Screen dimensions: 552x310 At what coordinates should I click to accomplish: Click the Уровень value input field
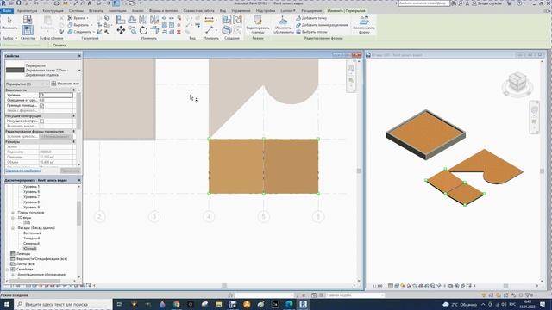(x=56, y=96)
